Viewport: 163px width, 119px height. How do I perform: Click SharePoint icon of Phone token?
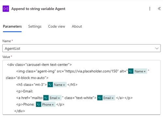click(38, 104)
